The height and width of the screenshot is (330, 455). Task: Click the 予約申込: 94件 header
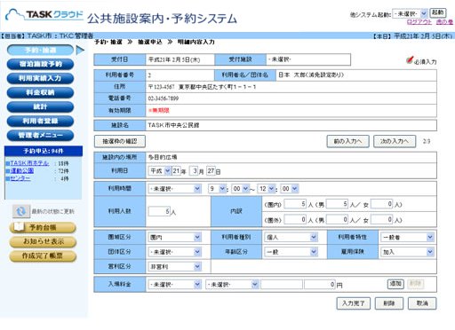pyautogui.click(x=44, y=151)
